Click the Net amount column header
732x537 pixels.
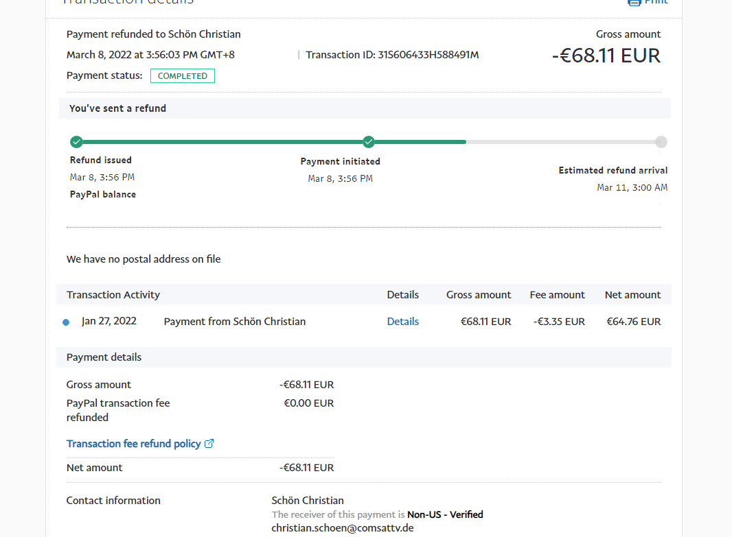(x=632, y=295)
